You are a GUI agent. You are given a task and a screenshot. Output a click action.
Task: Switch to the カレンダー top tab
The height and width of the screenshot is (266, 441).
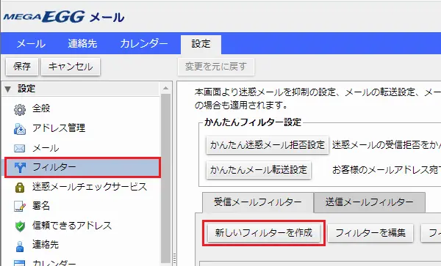pyautogui.click(x=144, y=44)
